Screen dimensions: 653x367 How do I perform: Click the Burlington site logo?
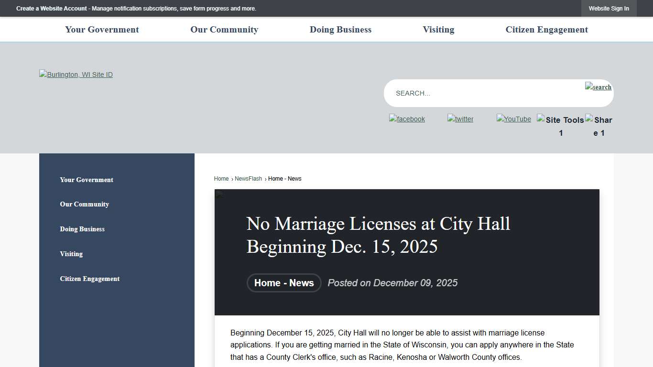(x=76, y=75)
